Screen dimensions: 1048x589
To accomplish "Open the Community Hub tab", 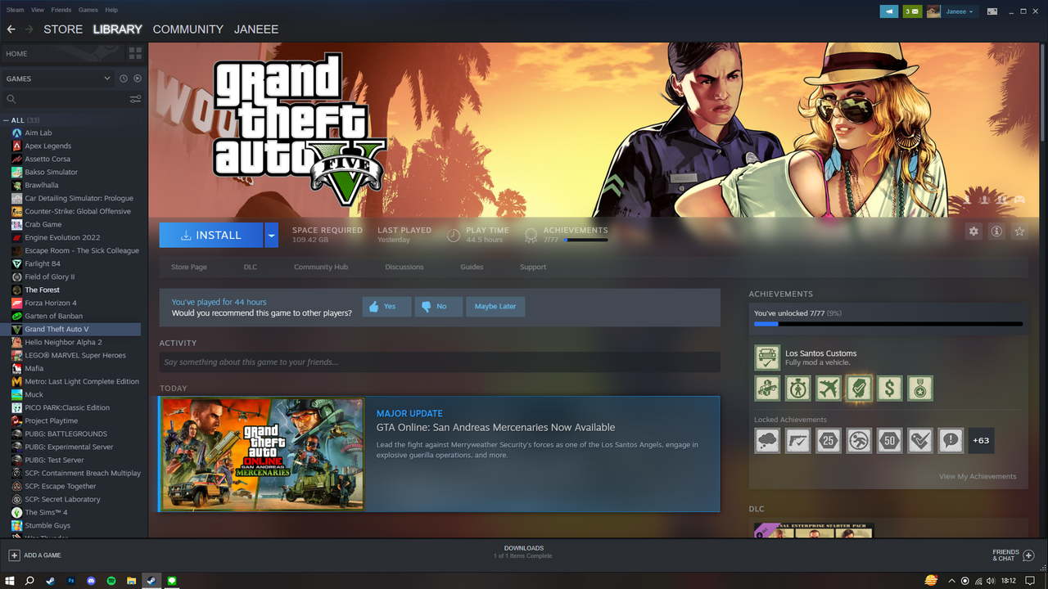I will (321, 268).
